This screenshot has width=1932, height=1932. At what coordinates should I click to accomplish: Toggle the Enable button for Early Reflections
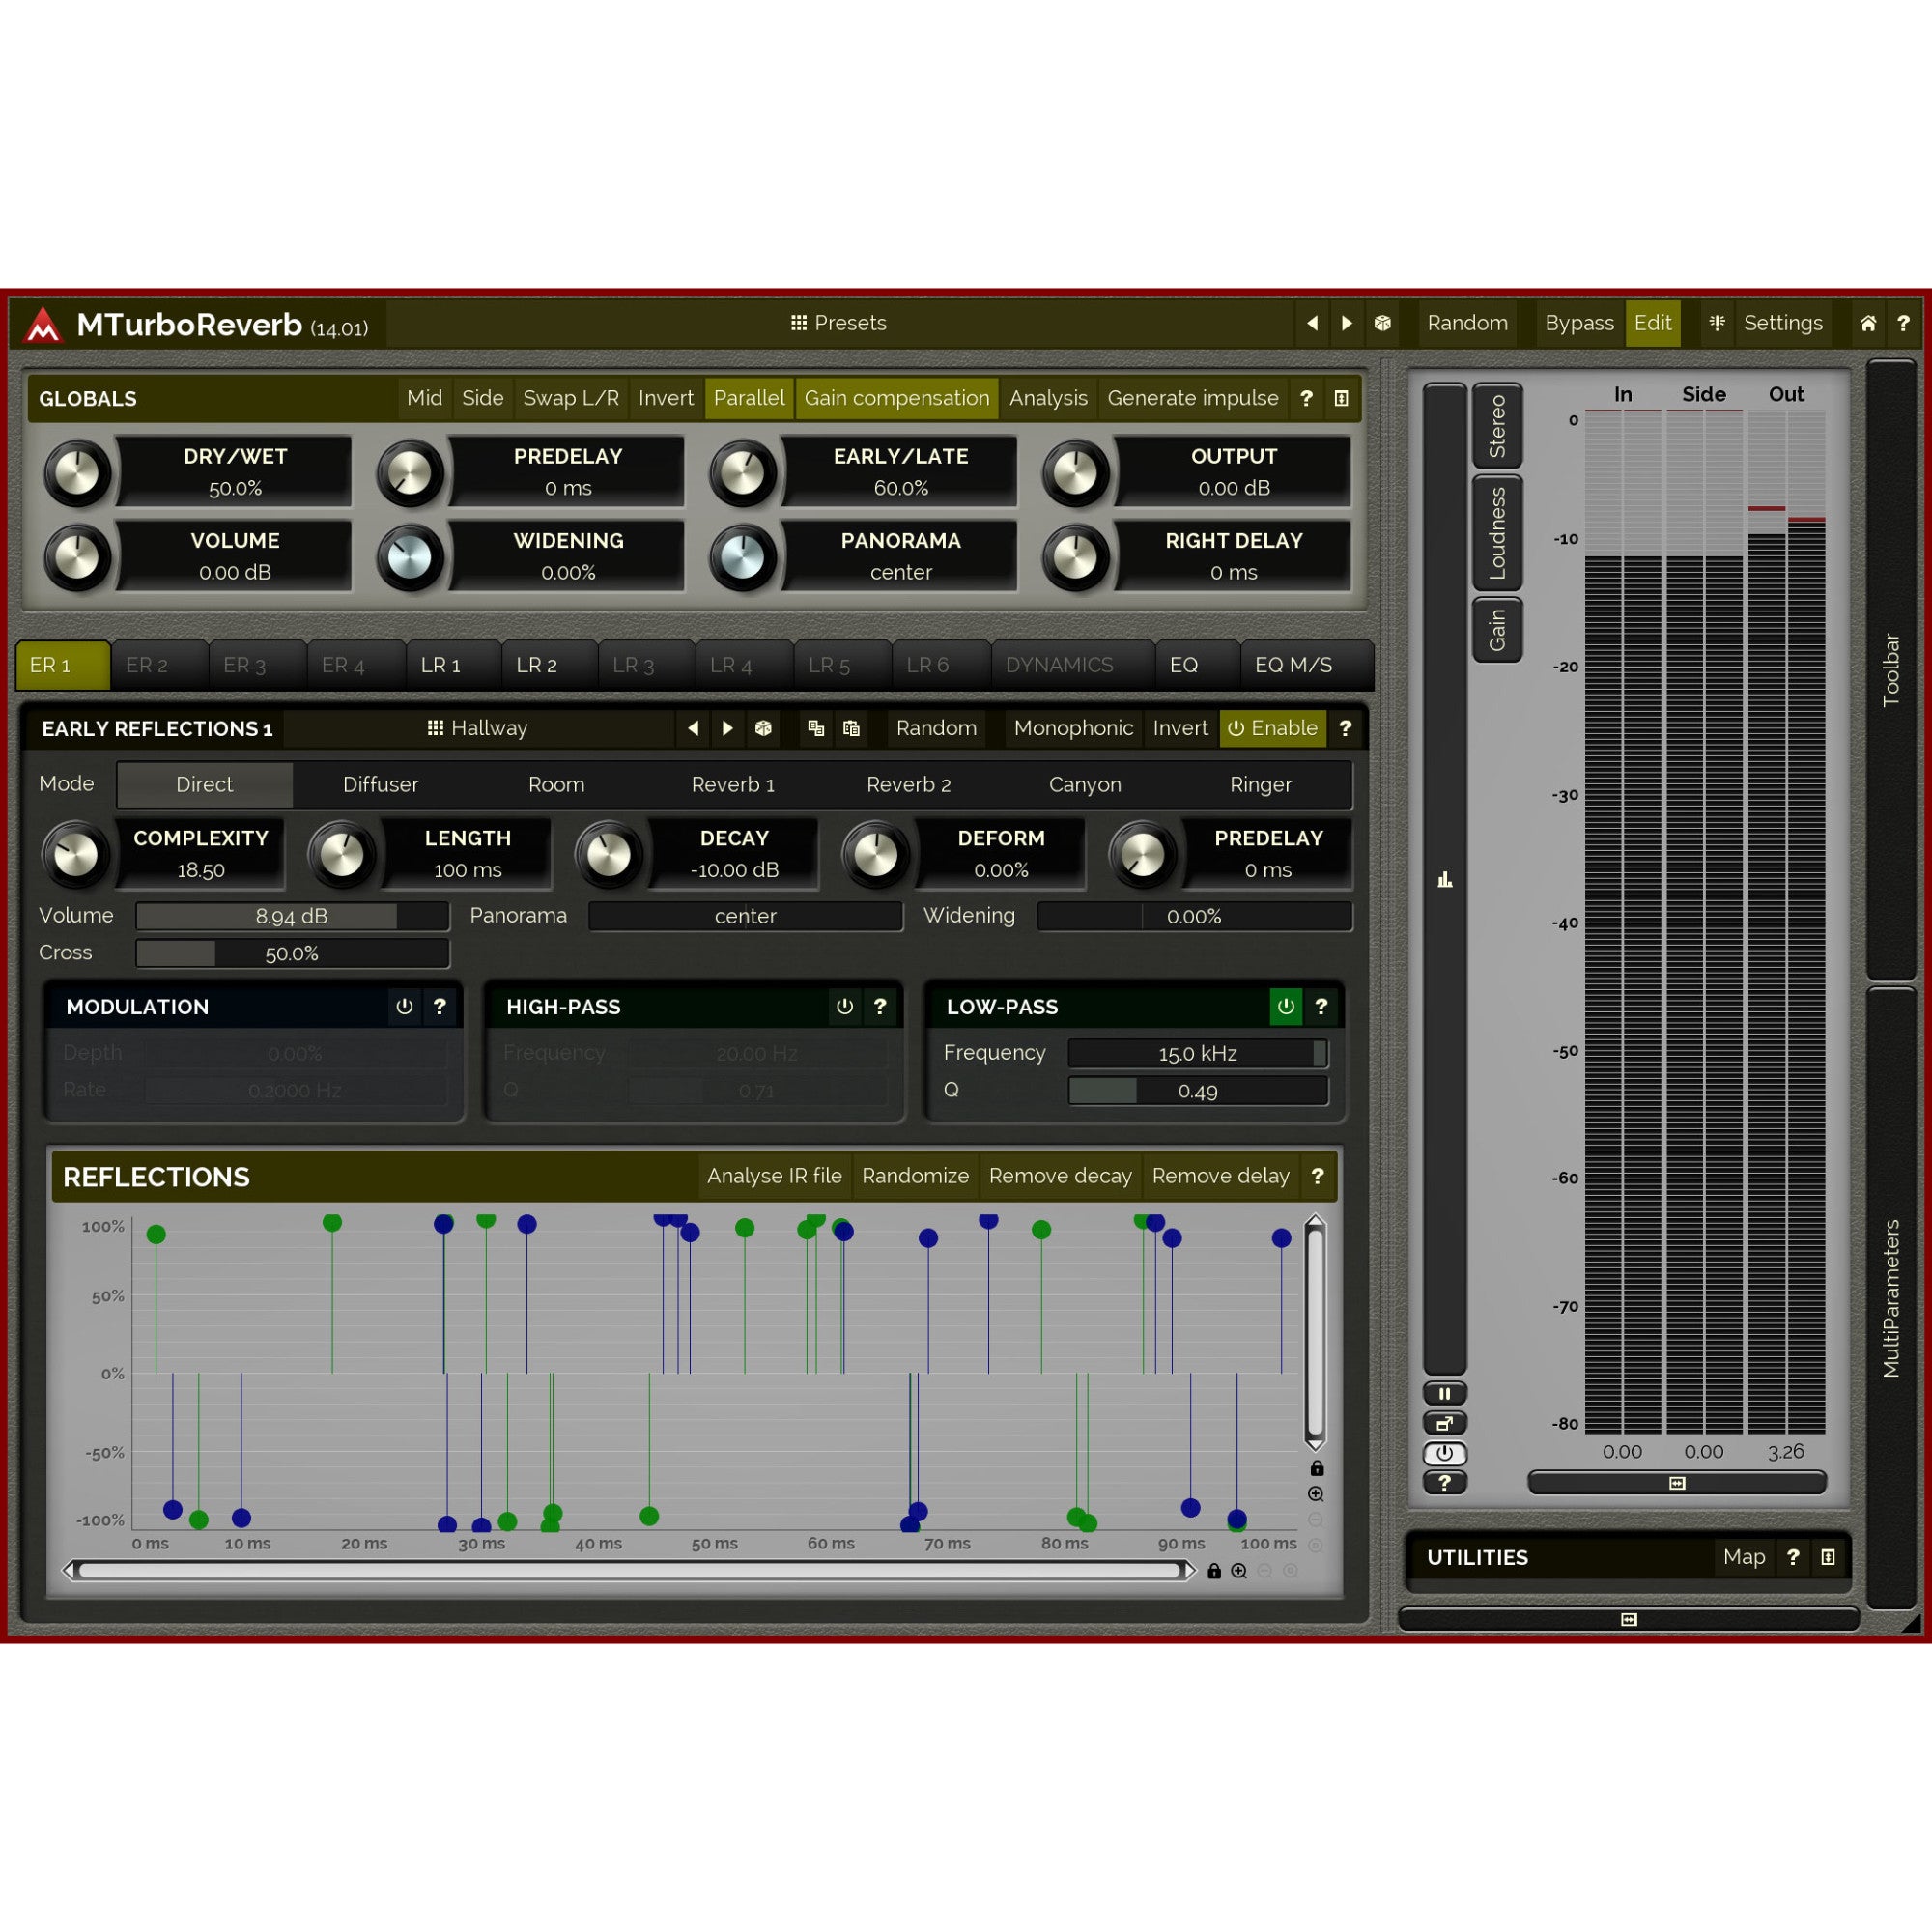(1273, 728)
